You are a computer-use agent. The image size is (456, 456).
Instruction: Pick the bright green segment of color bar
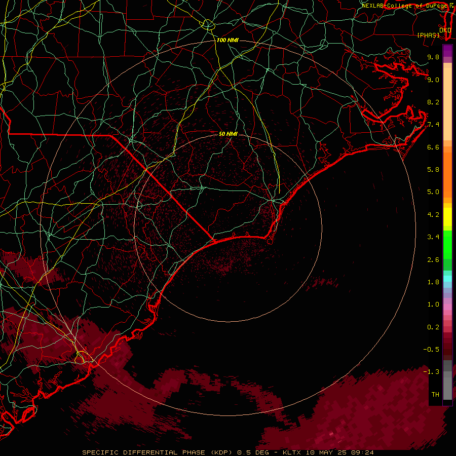447,244
